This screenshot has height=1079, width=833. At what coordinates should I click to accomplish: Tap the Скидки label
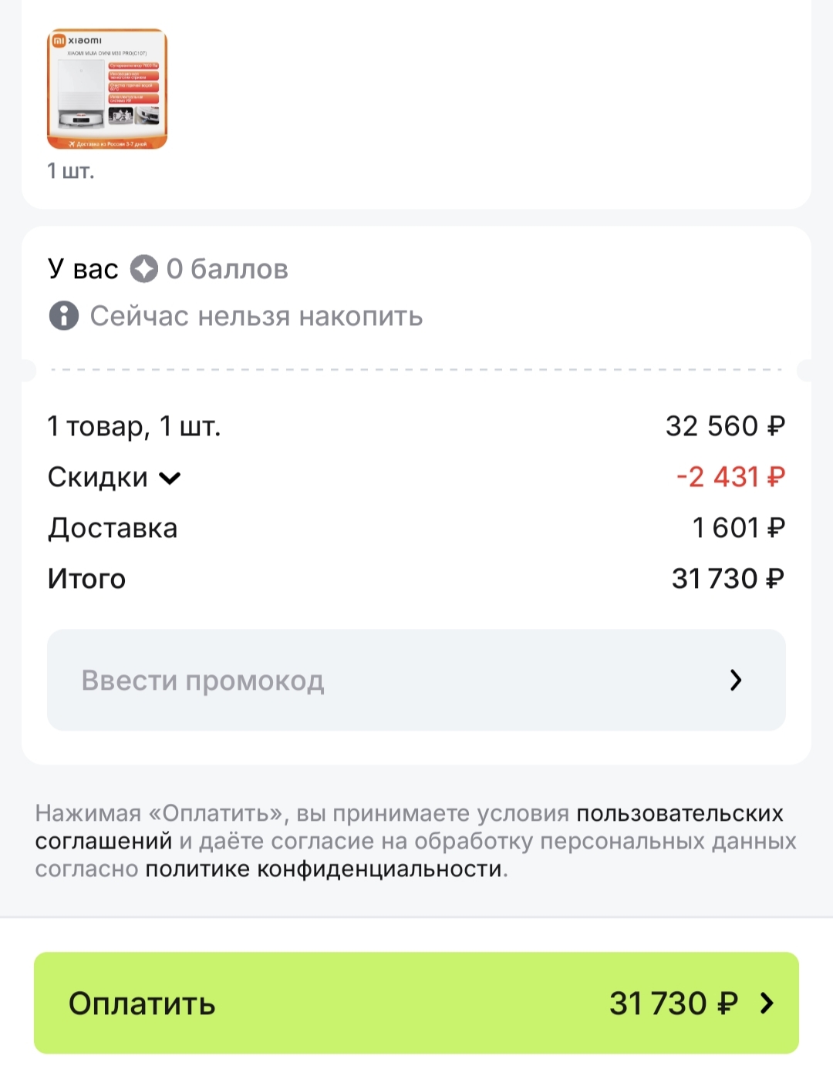pos(97,478)
